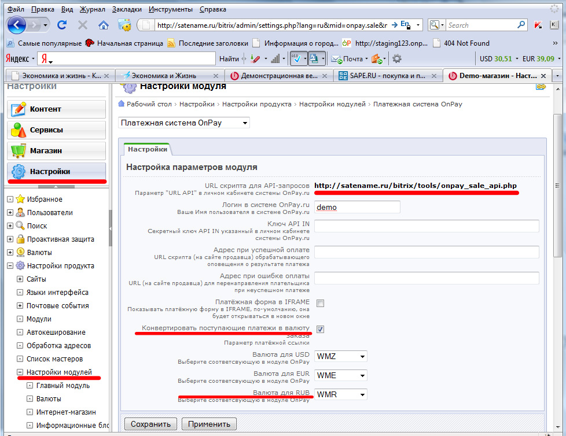Expand the Пользователи tree node
This screenshot has height=436, width=566.
pos(10,213)
